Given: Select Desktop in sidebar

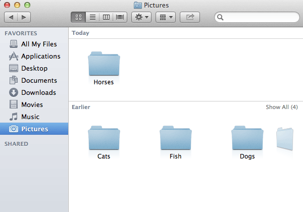Looking at the screenshot, I should coord(34,68).
